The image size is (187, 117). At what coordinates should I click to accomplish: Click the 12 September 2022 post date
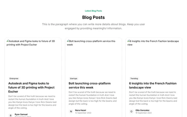(x=83, y=113)
